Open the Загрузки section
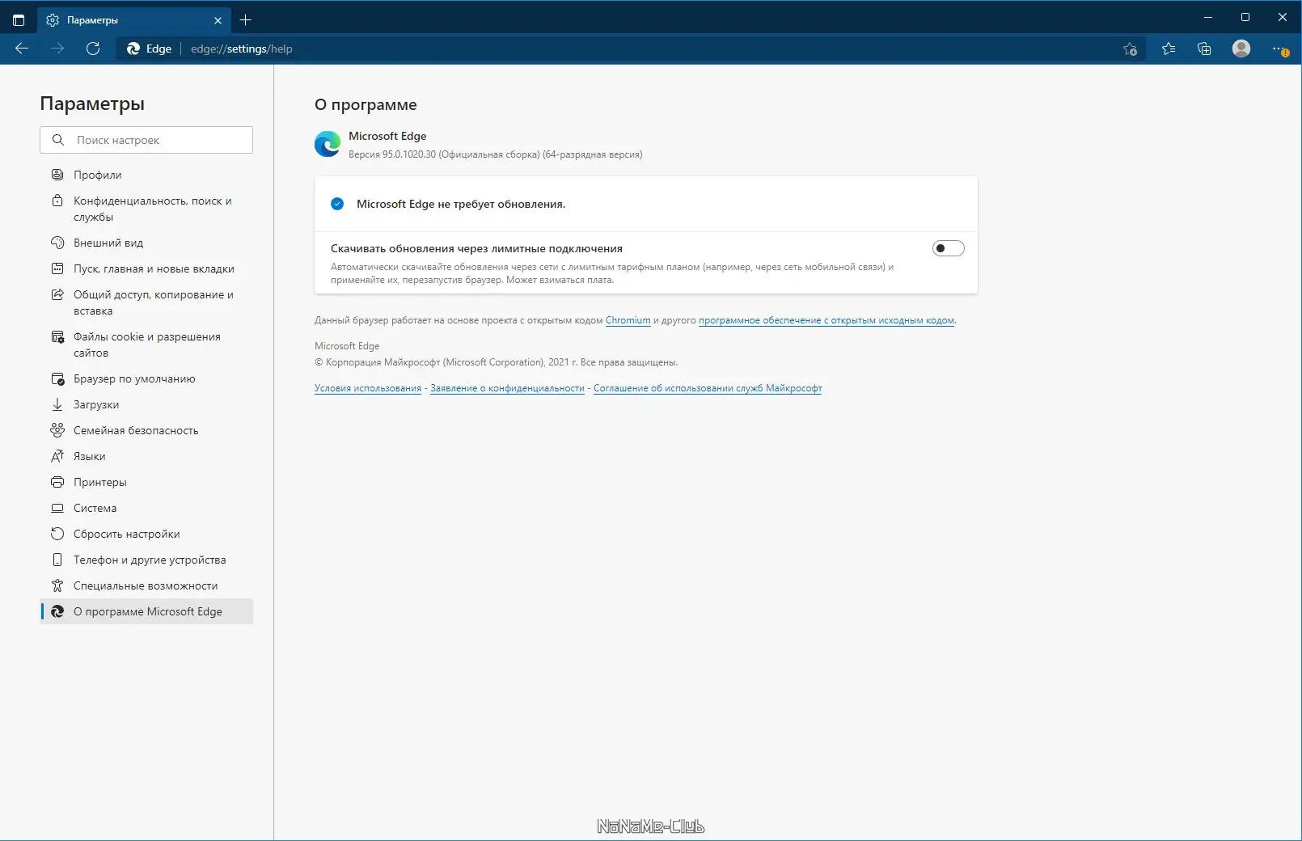Screen dimensions: 1302x841 tap(146, 404)
